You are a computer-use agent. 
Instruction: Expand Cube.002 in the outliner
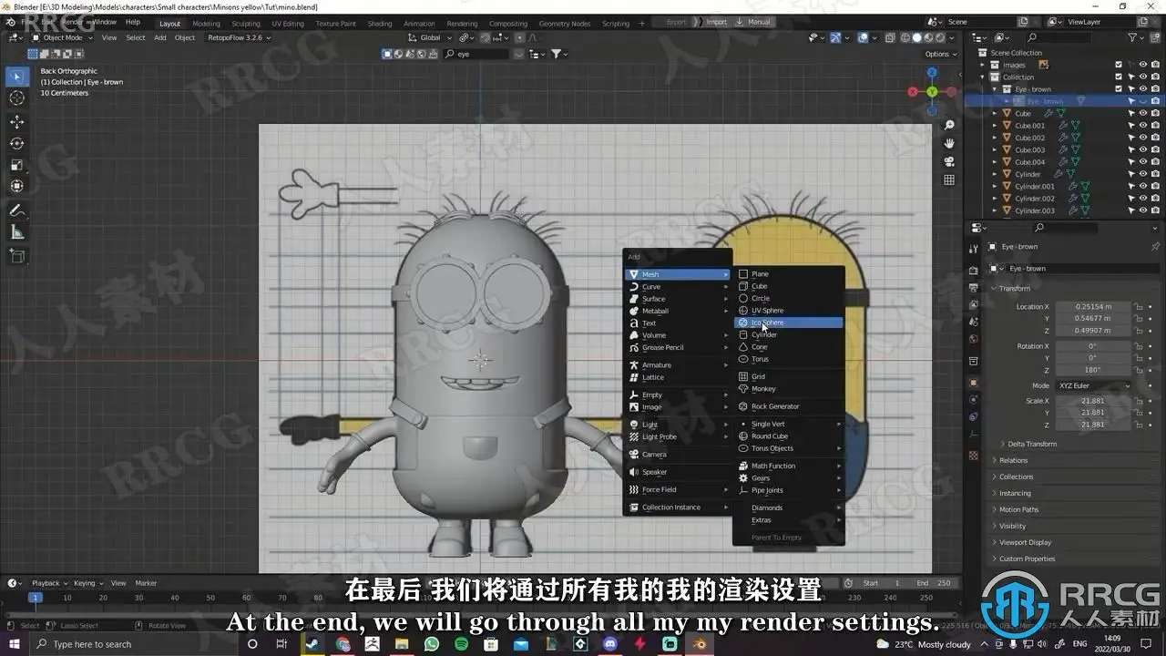pyautogui.click(x=995, y=138)
